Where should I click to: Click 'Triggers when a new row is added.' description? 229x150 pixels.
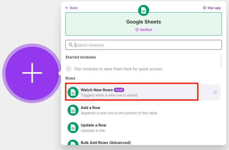pos(109,95)
